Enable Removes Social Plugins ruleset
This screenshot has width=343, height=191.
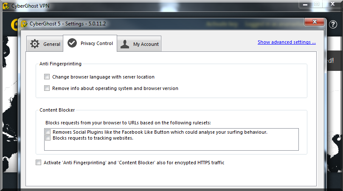point(48,132)
